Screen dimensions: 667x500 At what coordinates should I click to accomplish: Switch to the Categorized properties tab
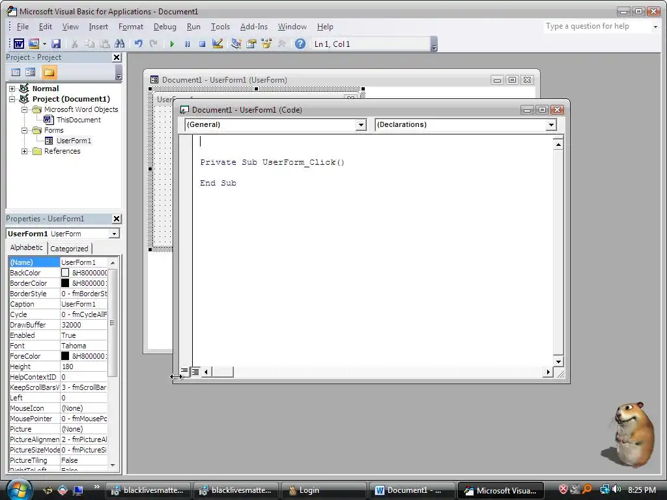click(69, 248)
